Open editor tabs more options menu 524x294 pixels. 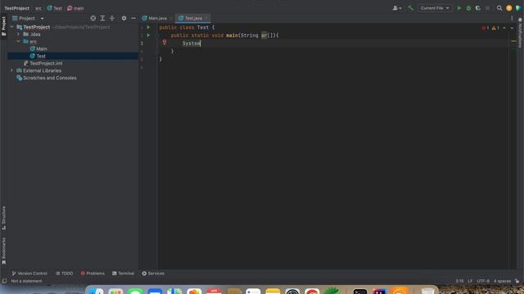(512, 18)
